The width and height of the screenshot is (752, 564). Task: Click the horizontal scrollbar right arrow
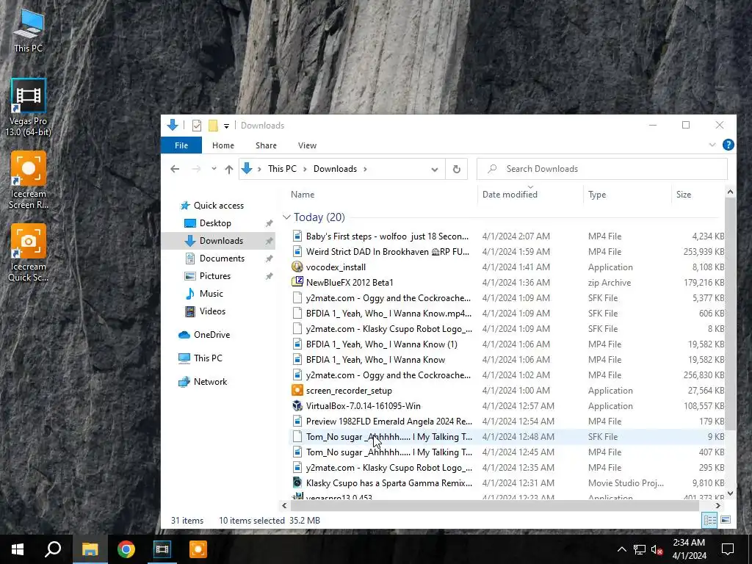(718, 505)
